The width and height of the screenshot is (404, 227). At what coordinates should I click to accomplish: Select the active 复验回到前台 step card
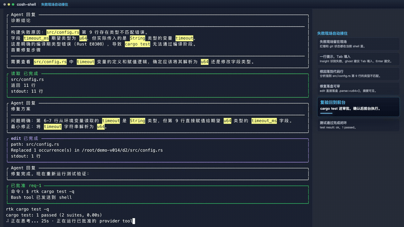click(x=358, y=107)
